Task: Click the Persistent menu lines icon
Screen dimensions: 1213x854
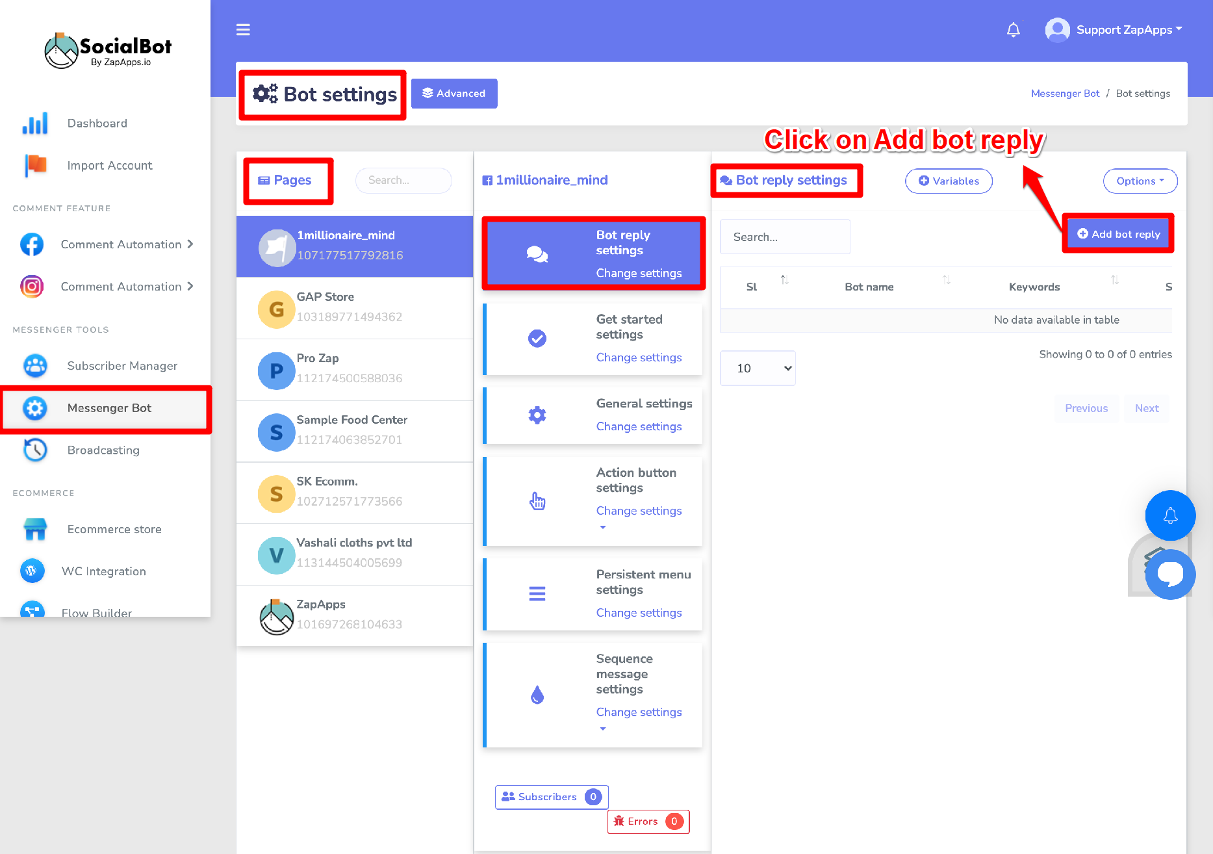Action: (537, 594)
